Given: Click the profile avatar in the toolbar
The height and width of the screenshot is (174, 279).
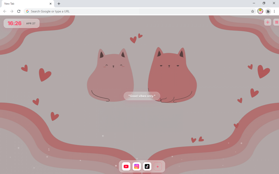Looking at the screenshot, I should [x=260, y=11].
